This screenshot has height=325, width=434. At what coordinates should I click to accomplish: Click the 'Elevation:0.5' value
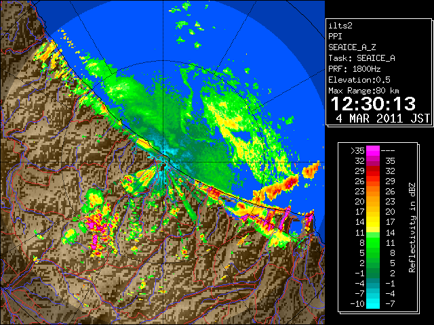tap(359, 80)
